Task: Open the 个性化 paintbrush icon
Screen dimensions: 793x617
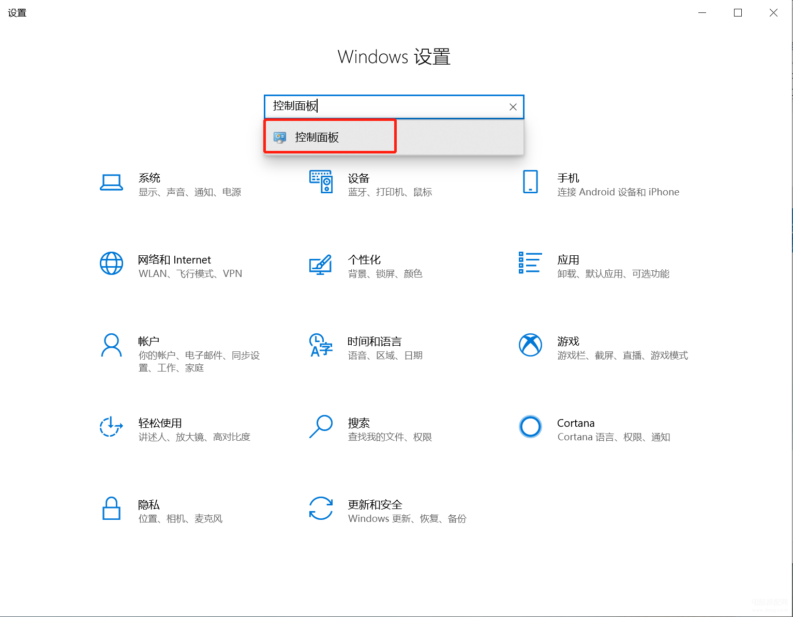Action: [x=320, y=265]
